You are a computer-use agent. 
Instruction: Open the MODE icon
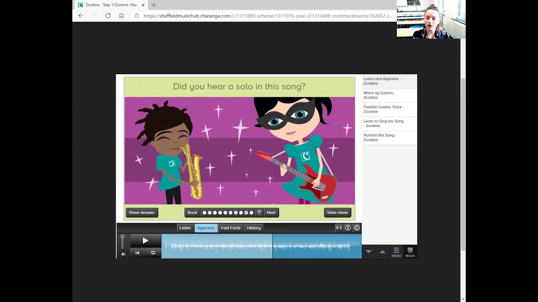coord(410,252)
